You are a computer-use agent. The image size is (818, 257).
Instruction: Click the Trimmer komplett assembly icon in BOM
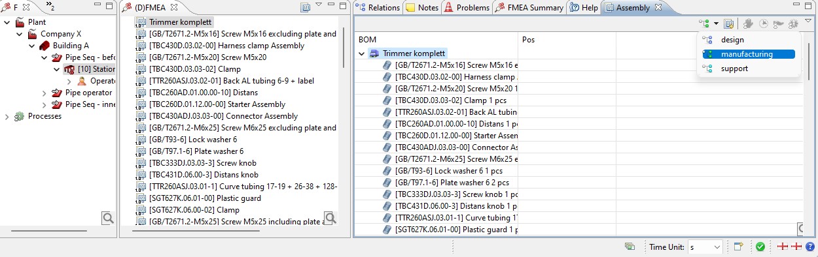coord(374,53)
